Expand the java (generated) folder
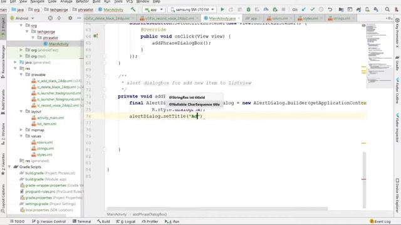401x225 pixels. coord(15,62)
